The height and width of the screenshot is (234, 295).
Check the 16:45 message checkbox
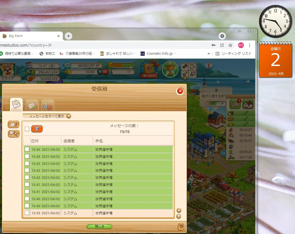pyautogui.click(x=27, y=156)
